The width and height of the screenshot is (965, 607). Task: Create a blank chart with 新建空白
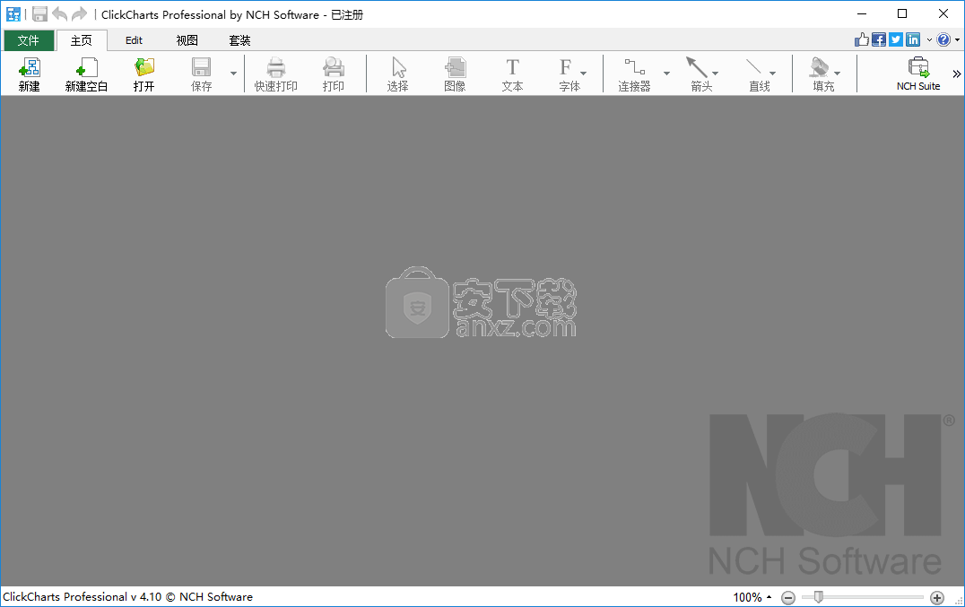pos(86,74)
